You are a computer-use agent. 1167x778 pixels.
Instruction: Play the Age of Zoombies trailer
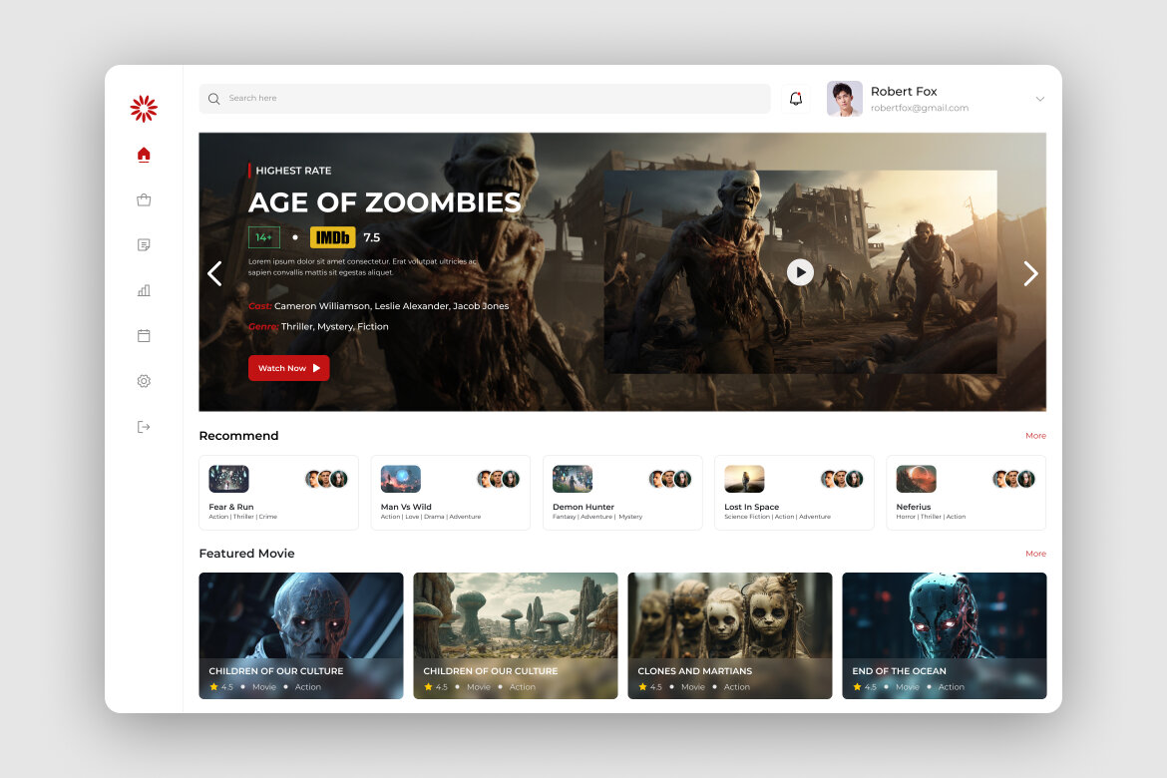(800, 271)
